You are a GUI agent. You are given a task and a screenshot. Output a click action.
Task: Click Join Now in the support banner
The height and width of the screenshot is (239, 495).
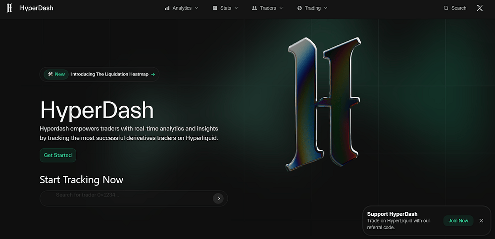[458, 221]
